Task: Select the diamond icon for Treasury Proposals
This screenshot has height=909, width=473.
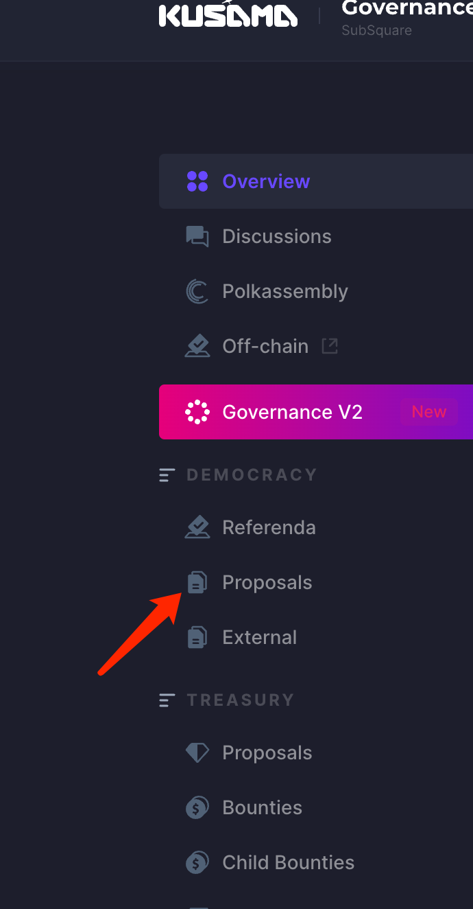Action: [197, 752]
